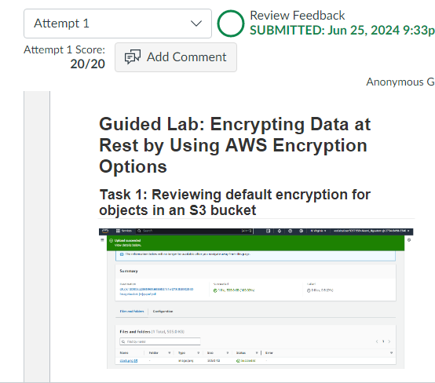Open the uploaded file link in Name column

point(129,361)
